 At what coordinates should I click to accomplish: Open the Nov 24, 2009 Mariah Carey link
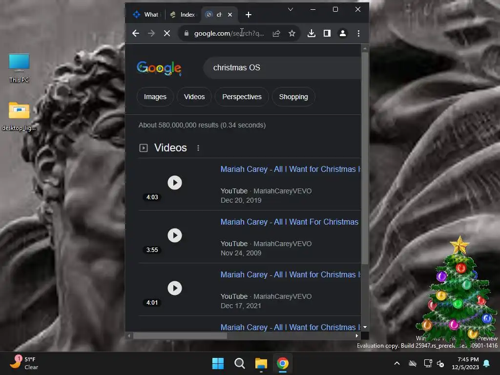[x=290, y=222]
